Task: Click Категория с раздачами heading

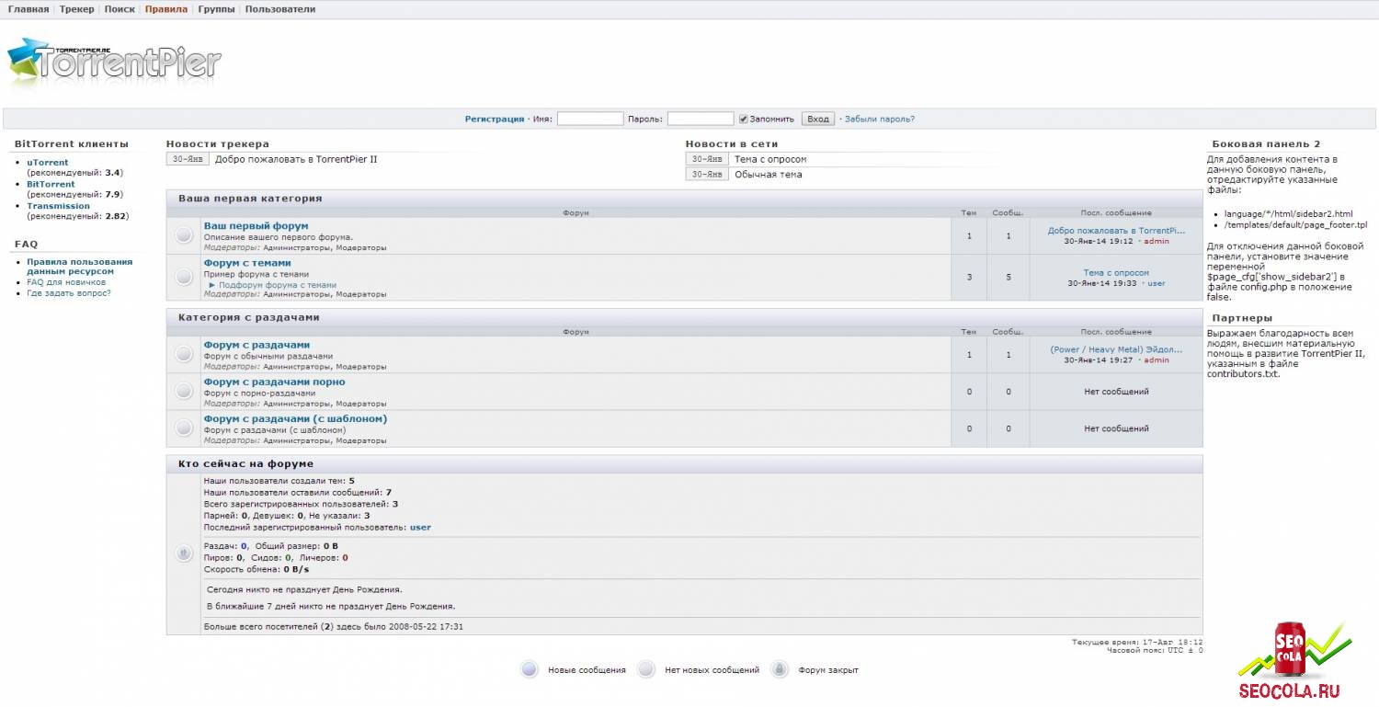Action: click(x=248, y=317)
